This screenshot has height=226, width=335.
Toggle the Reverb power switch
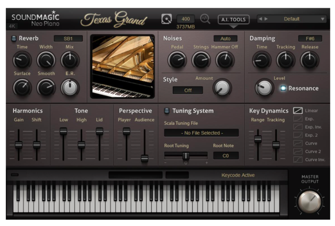[x=14, y=38]
